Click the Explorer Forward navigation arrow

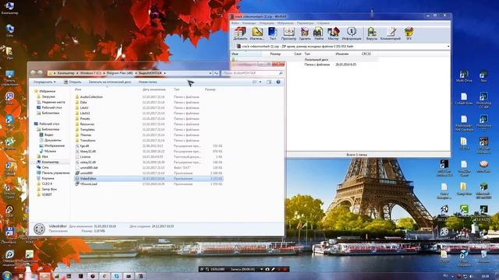click(x=40, y=72)
